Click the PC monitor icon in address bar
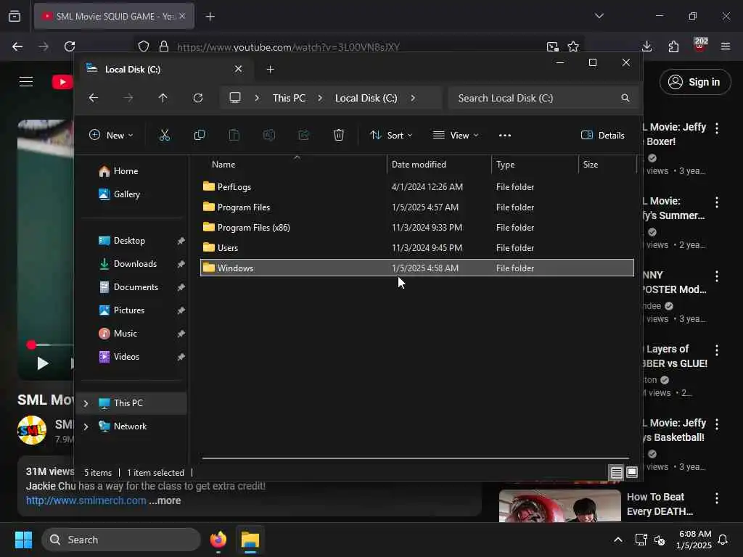743x557 pixels. (235, 98)
